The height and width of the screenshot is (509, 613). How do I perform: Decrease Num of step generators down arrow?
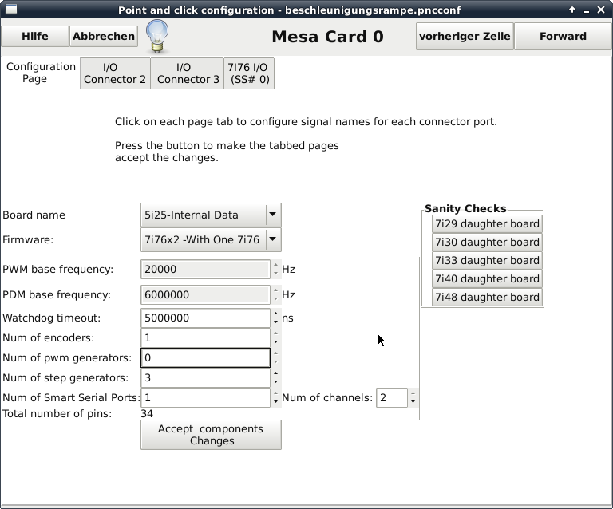(276, 382)
